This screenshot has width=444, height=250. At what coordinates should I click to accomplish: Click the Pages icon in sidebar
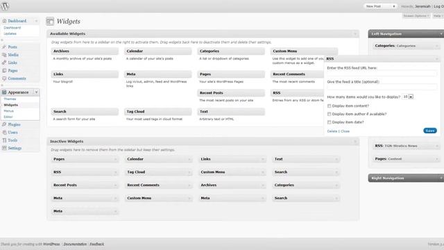[4, 70]
